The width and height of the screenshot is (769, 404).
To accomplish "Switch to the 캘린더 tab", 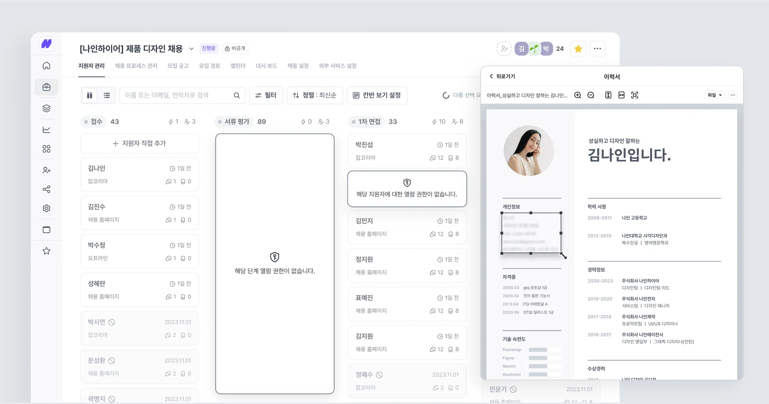I will (x=238, y=66).
